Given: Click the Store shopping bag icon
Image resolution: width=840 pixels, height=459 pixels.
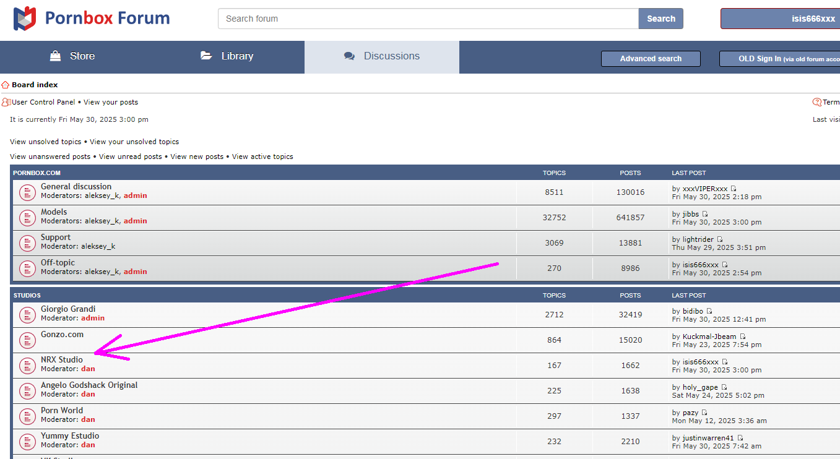Looking at the screenshot, I should [x=56, y=56].
